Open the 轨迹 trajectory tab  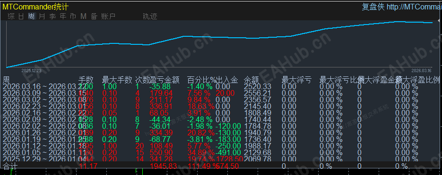[150, 17]
